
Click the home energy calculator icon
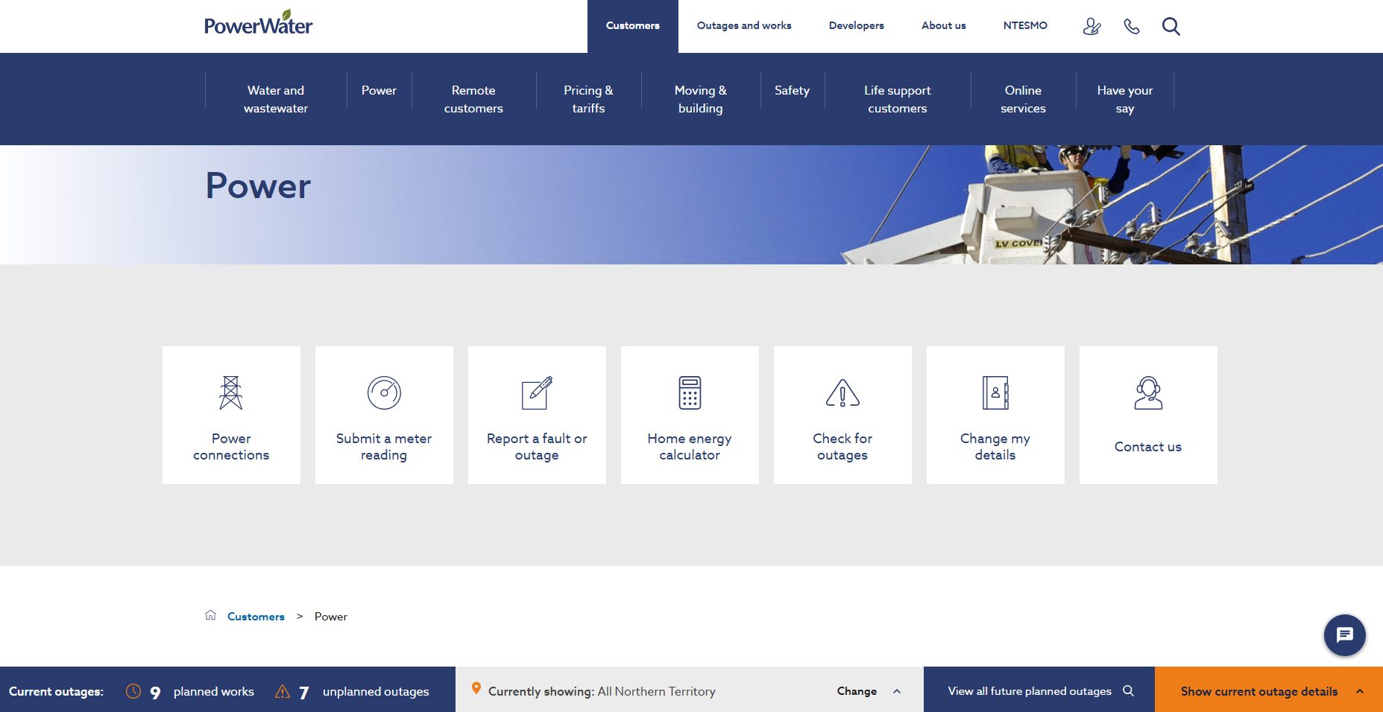tap(690, 392)
